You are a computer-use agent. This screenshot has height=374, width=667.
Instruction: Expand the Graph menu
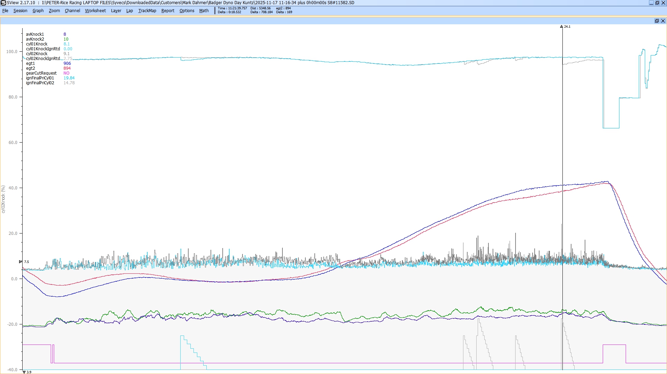pyautogui.click(x=38, y=11)
